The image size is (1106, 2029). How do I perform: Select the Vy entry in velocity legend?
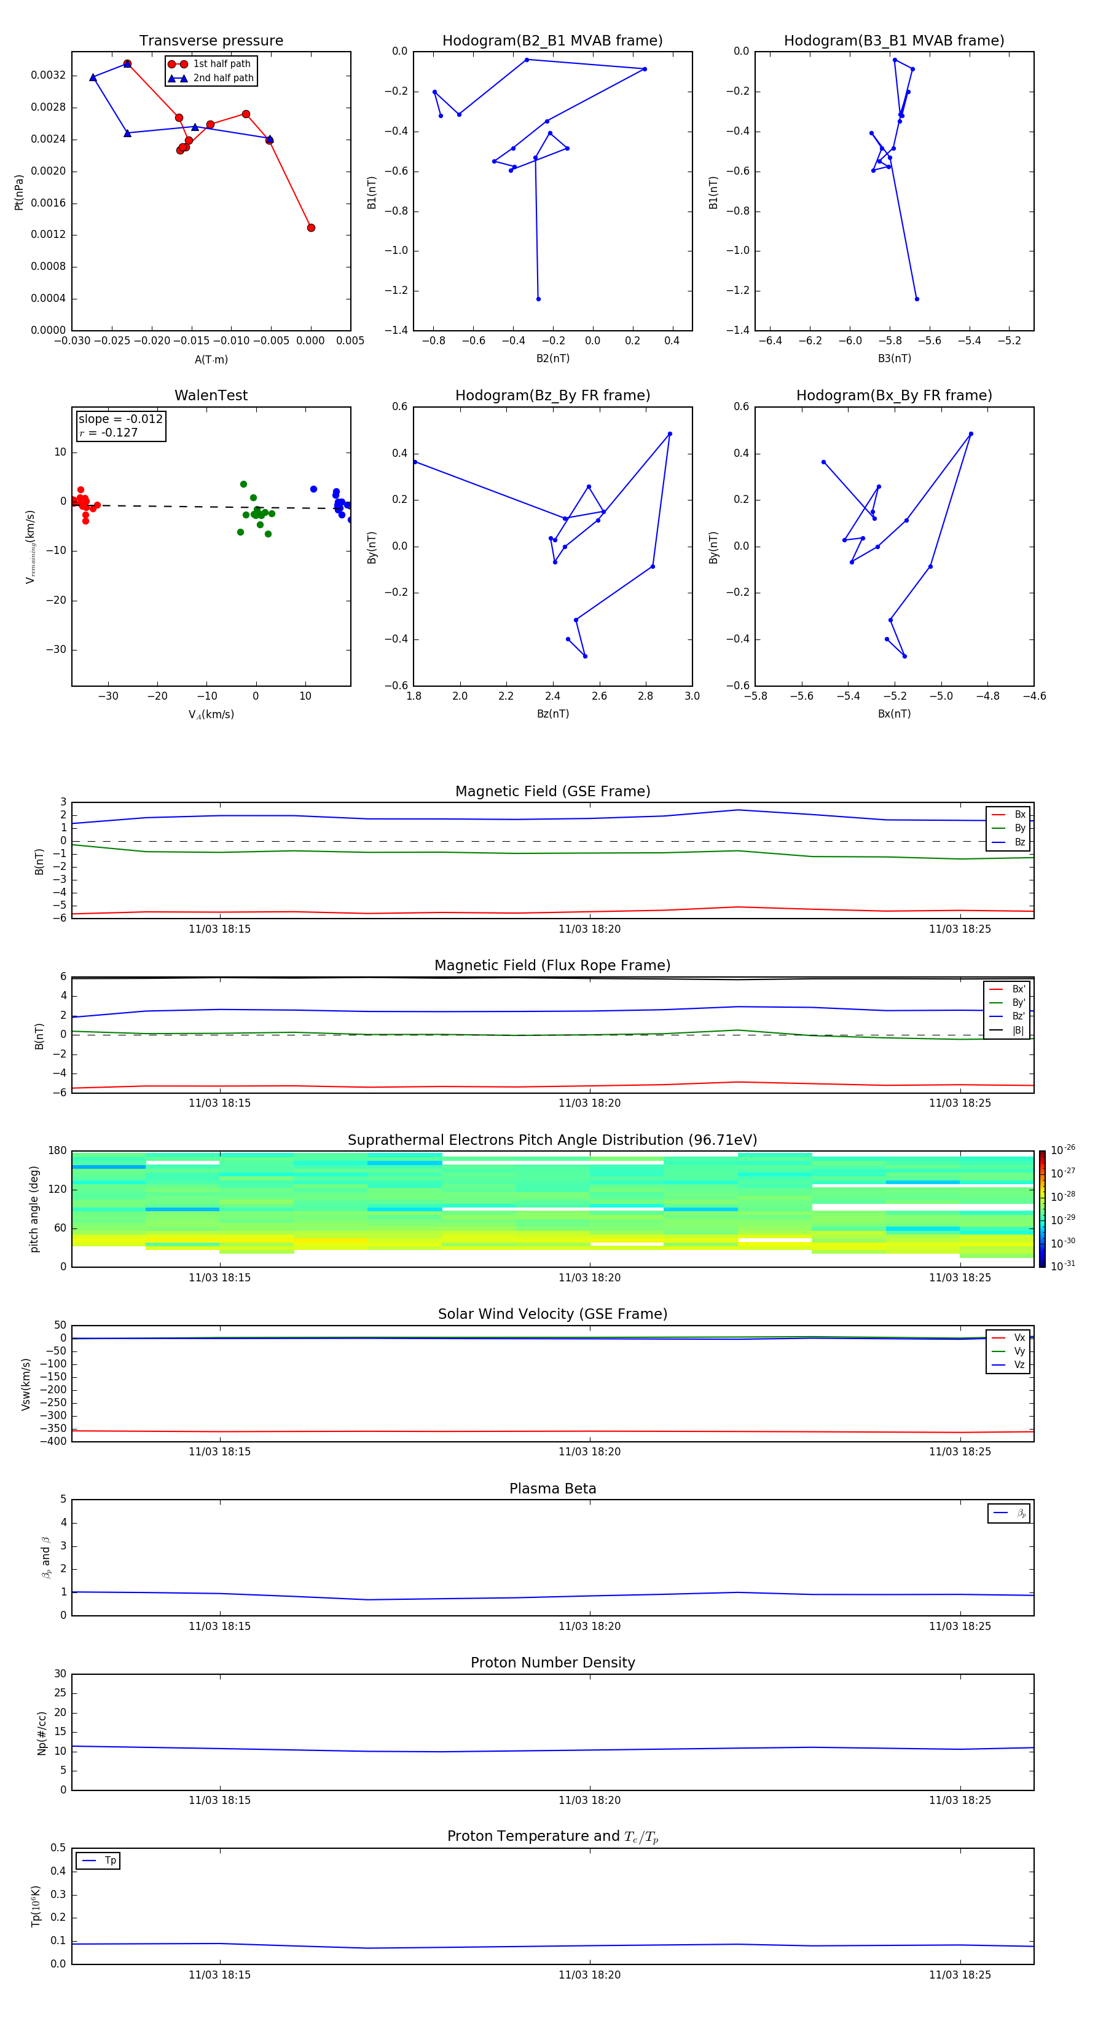point(1008,1351)
